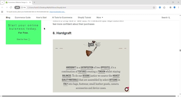This screenshot has height=97, width=181.
Task: Open the profile avatar icon
Action: (x=170, y=7)
